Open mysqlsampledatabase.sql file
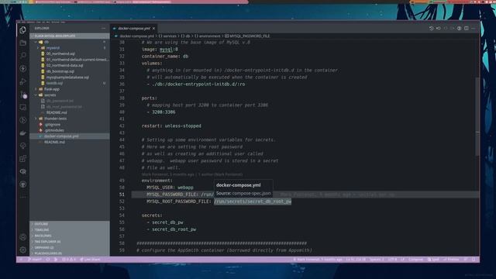Screen dimensions: 496x279 [x=67, y=77]
